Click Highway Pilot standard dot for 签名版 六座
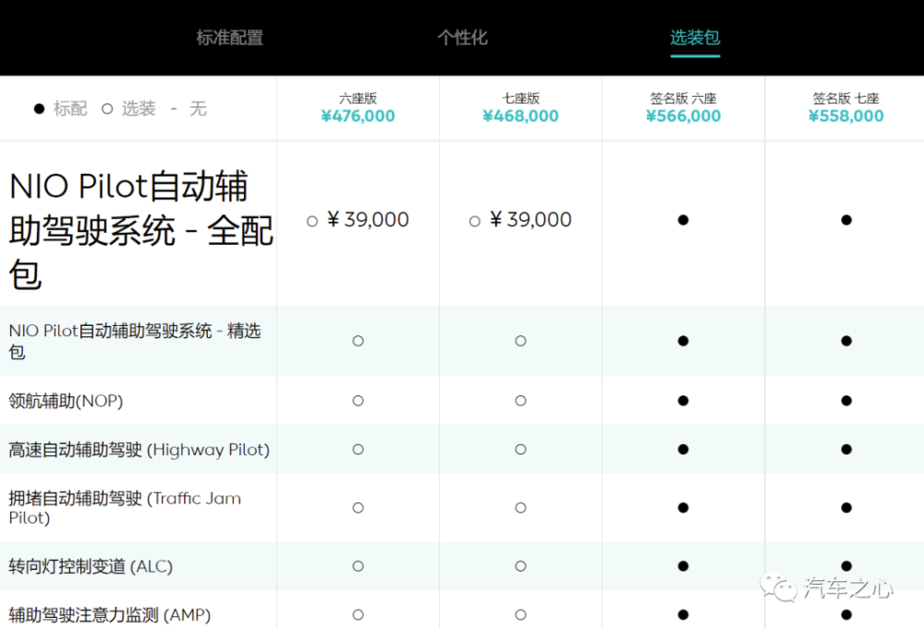The height and width of the screenshot is (629, 924). click(x=683, y=450)
